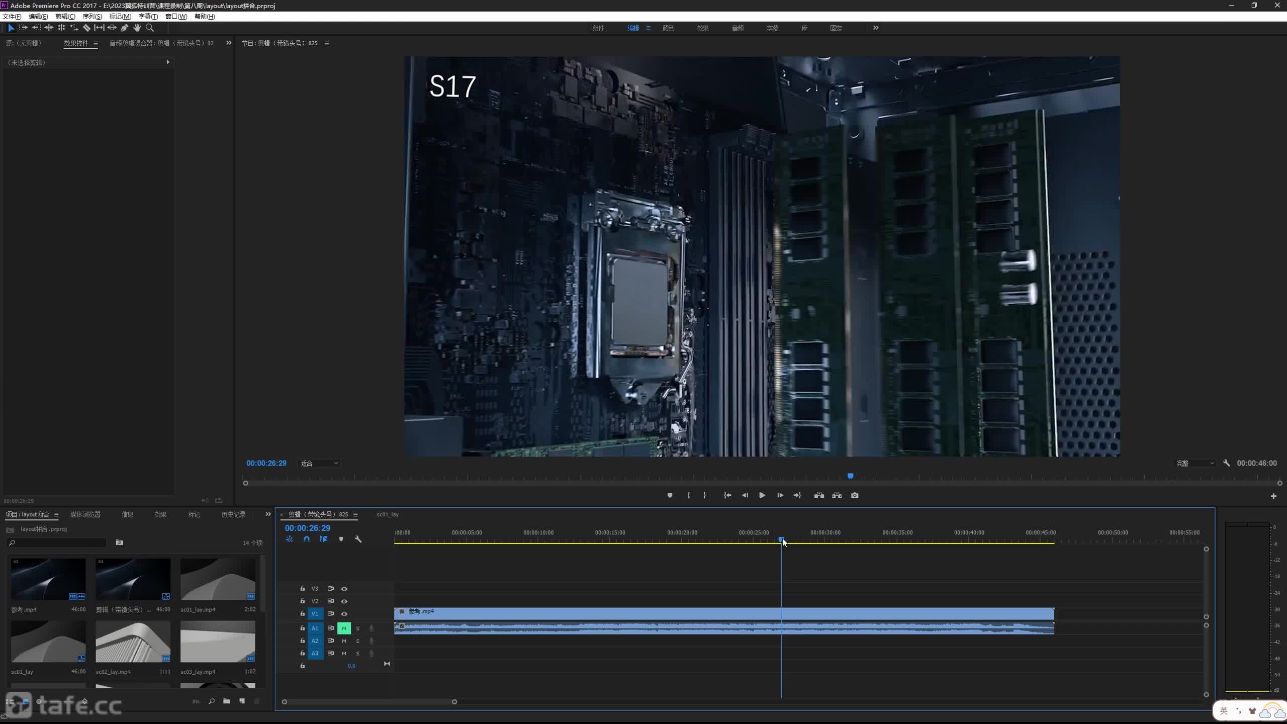Screen dimensions: 1287x724
Task: Select the Track Select Forward tool
Action: coord(23,28)
